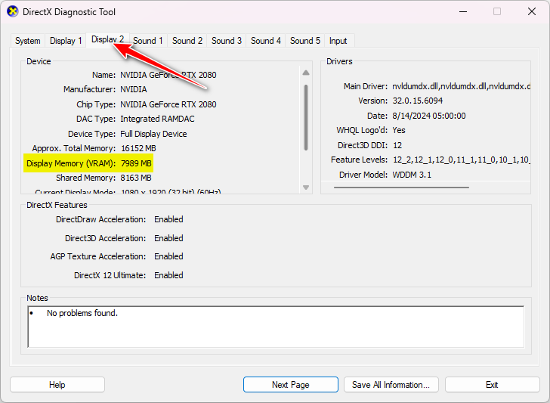
Task: Open the Sound 1 tab
Action: tap(148, 41)
